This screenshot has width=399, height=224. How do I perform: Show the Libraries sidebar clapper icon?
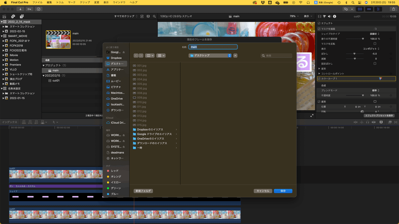4,16
